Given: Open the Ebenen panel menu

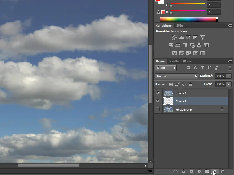Looking at the screenshot, I should pyautogui.click(x=230, y=61).
